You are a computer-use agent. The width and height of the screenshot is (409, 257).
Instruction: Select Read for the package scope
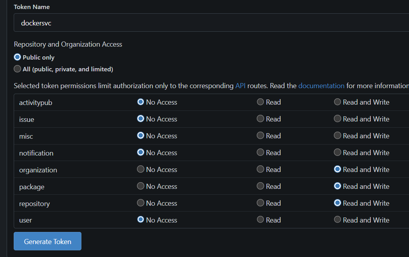[260, 186]
